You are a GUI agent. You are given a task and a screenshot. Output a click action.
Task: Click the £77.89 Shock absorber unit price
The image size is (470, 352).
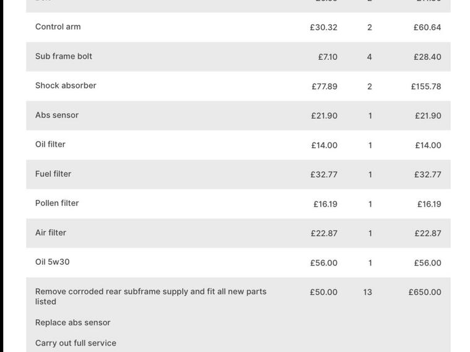(324, 87)
